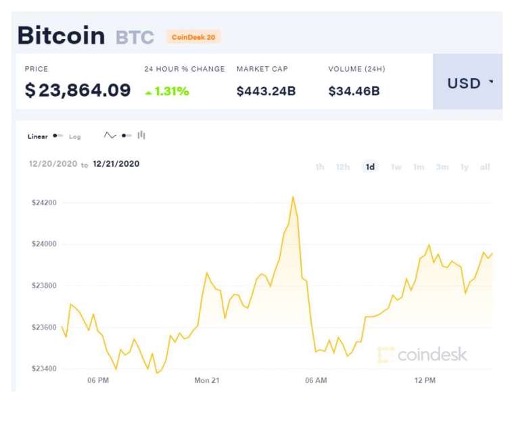Image resolution: width=514 pixels, height=426 pixels.
Task: Click the Linear scale label
Action: 38,136
